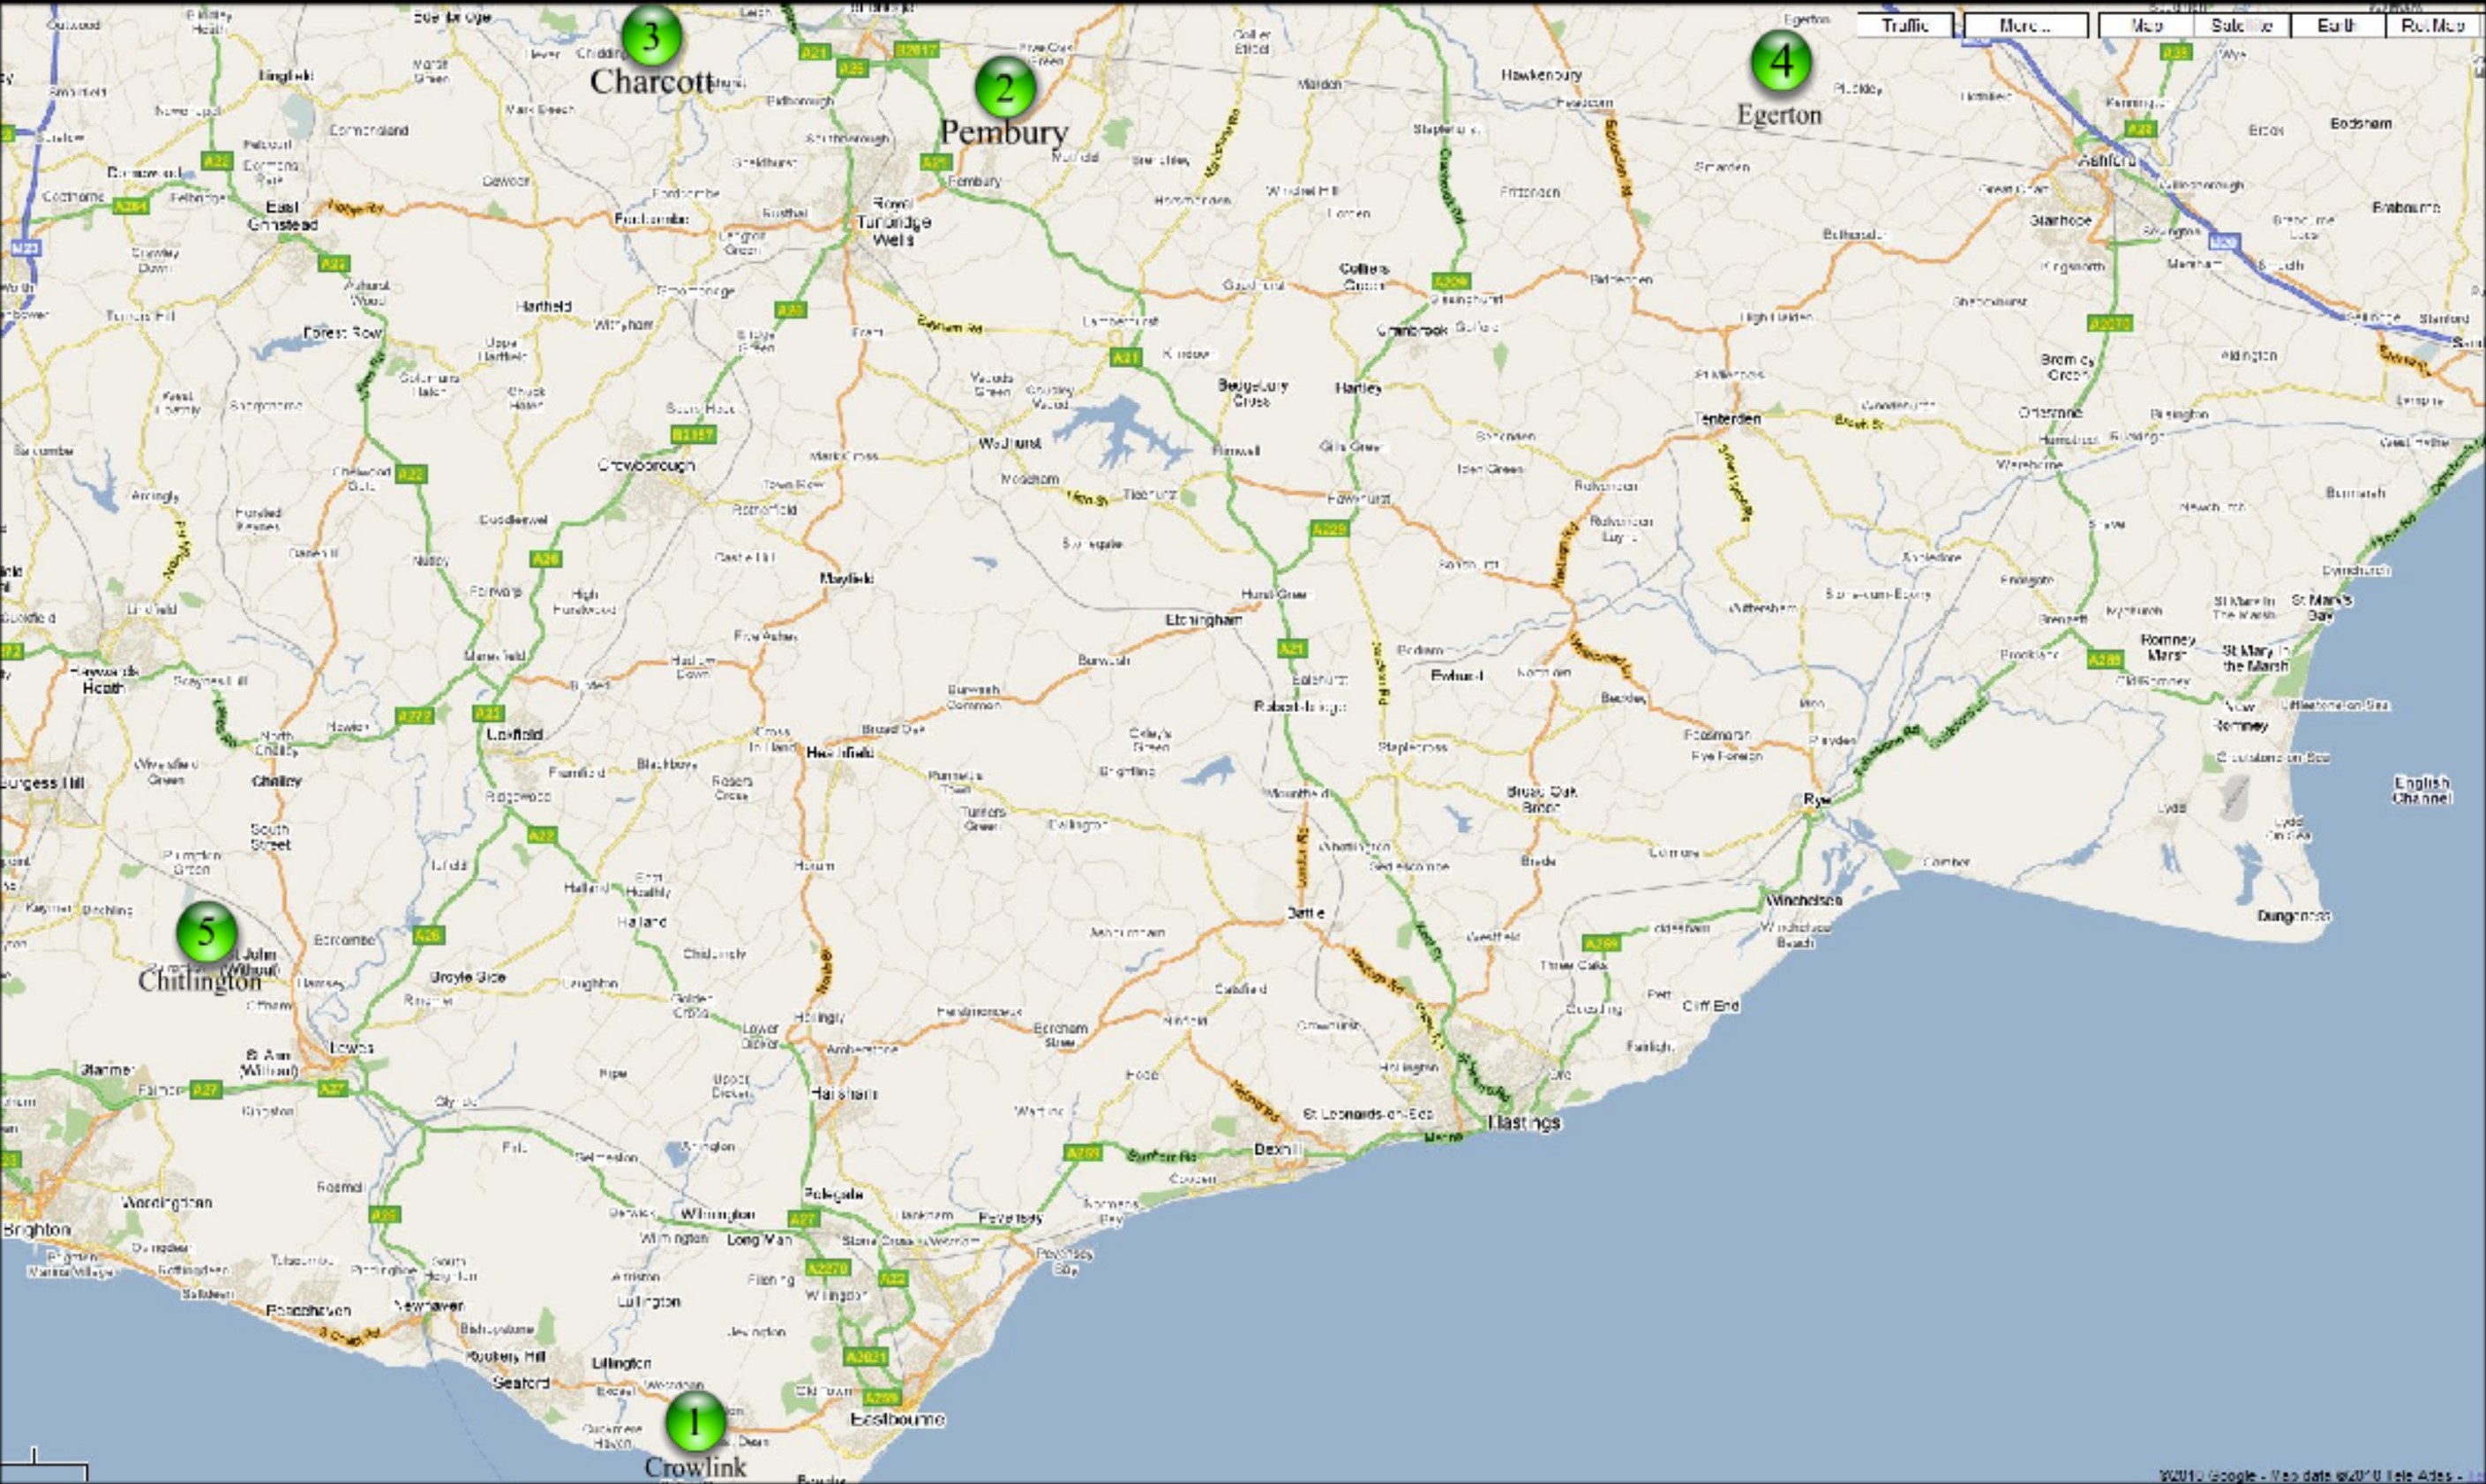
Task: Click the Hastings town label
Action: pos(1524,1122)
